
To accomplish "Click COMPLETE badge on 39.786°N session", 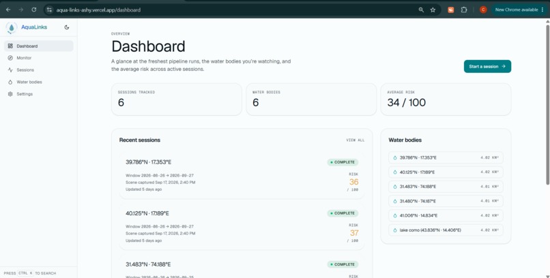I will pyautogui.click(x=343, y=162).
